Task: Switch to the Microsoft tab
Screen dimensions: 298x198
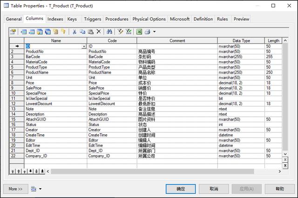Action: pyautogui.click(x=180, y=19)
